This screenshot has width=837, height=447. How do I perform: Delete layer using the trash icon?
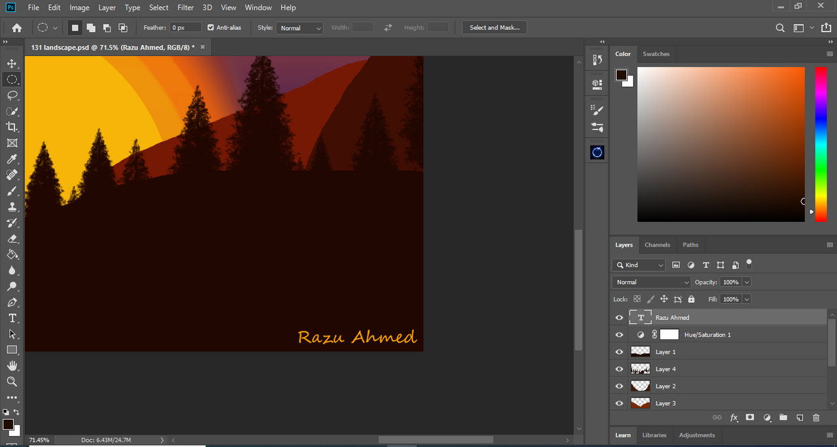point(816,418)
